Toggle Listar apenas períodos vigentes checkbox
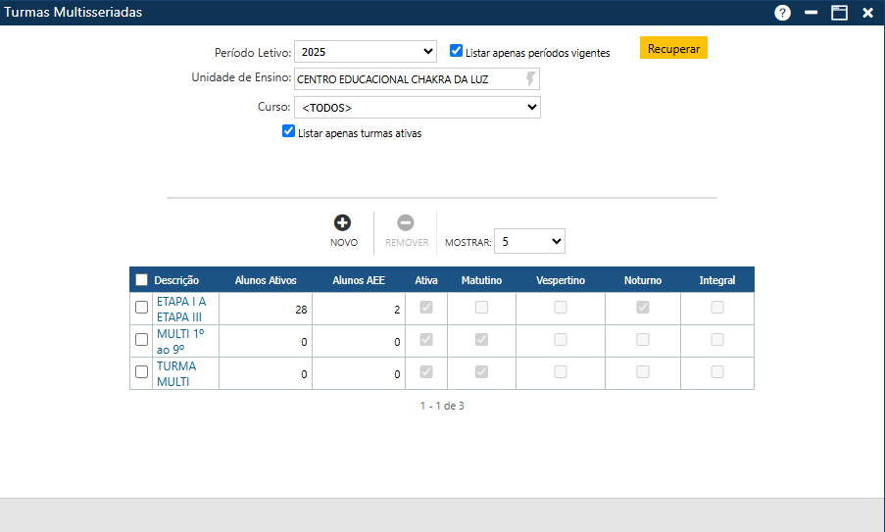Viewport: 885px width, 532px height. pyautogui.click(x=457, y=51)
